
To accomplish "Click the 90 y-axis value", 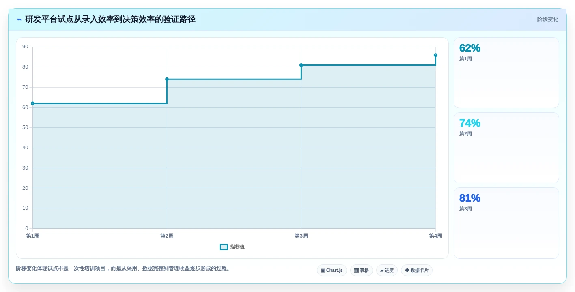I will [x=25, y=47].
